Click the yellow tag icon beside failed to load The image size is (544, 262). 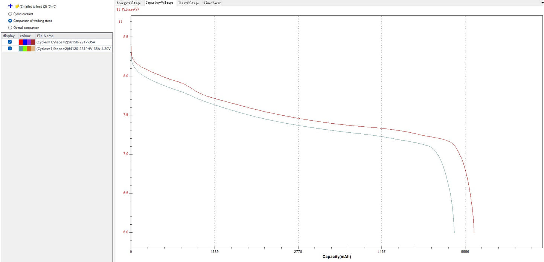tap(17, 6)
